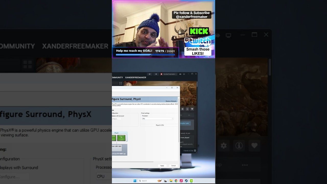Open the pink music-note app on taskbar
The width and height of the screenshot is (327, 184).
(181, 181)
